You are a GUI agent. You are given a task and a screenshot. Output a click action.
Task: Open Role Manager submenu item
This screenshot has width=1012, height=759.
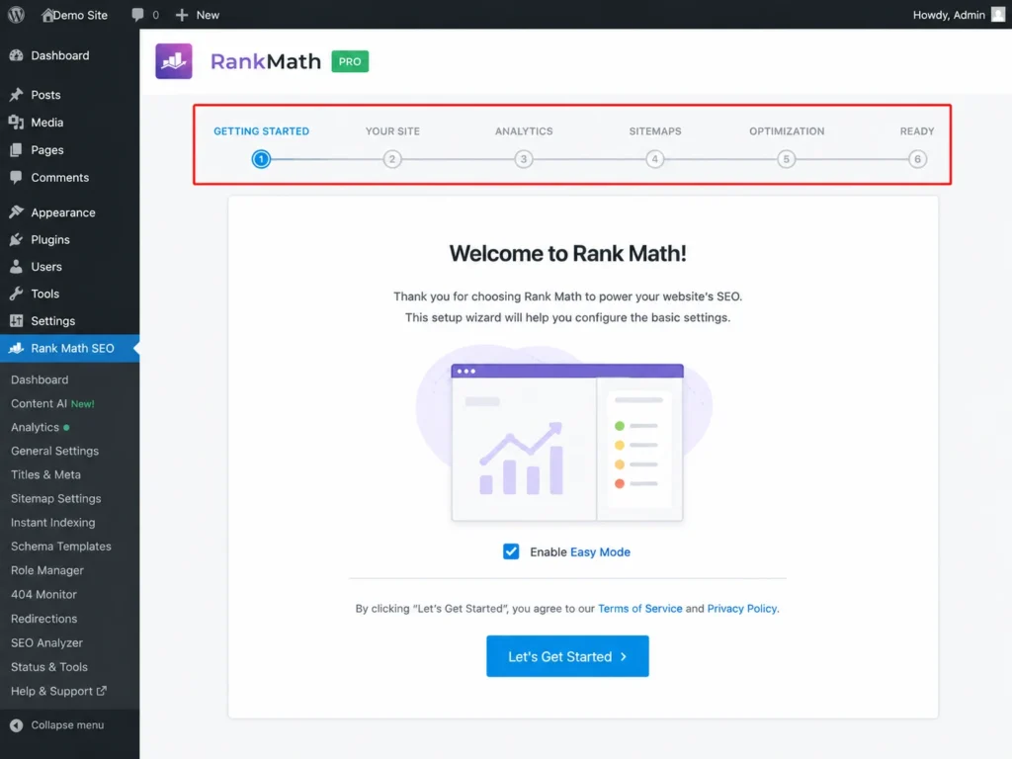pos(47,570)
